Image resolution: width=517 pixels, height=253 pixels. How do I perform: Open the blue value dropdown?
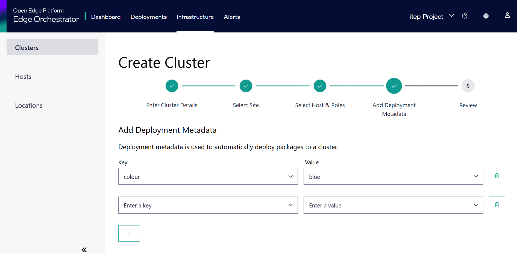point(476,176)
